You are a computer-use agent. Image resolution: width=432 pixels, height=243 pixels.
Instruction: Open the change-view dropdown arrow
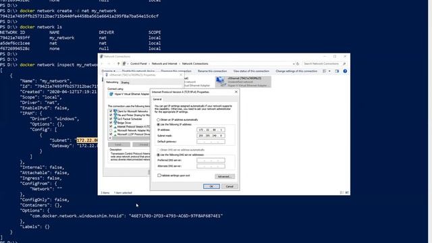[329, 71]
